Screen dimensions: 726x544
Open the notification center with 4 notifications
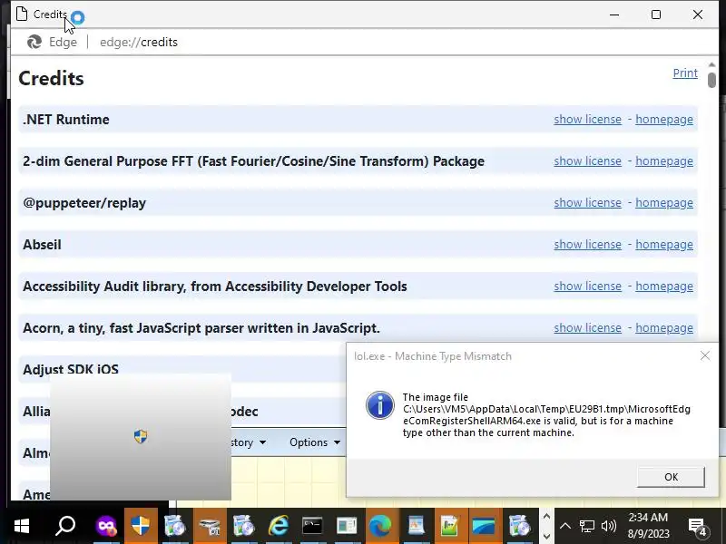697,527
